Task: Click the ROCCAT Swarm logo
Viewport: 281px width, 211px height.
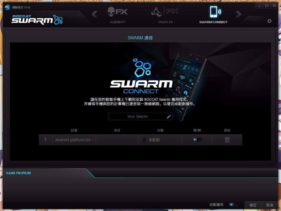Action: pyautogui.click(x=37, y=20)
